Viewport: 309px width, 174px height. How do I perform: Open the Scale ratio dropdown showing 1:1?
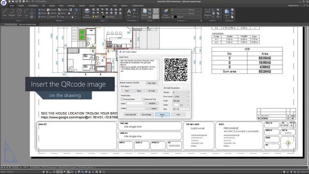[184, 105]
